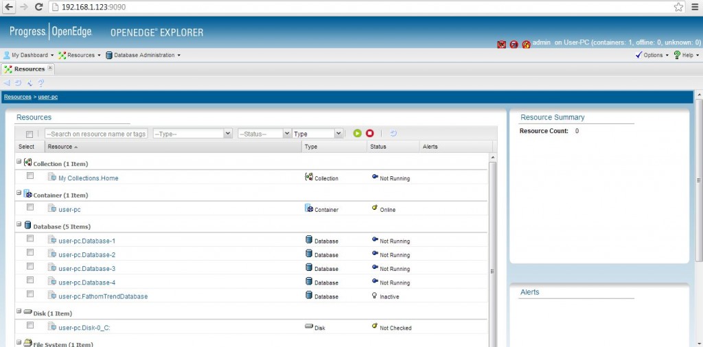This screenshot has width=703, height=347.
Task: Open the browser hamburger menu
Action: tap(693, 7)
